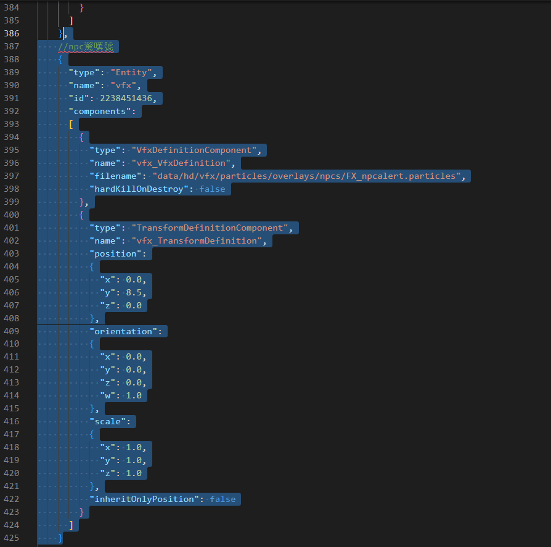This screenshot has height=547, width=551.
Task: Click the false value after hardKillOnDestroy
Action: pyautogui.click(x=212, y=189)
